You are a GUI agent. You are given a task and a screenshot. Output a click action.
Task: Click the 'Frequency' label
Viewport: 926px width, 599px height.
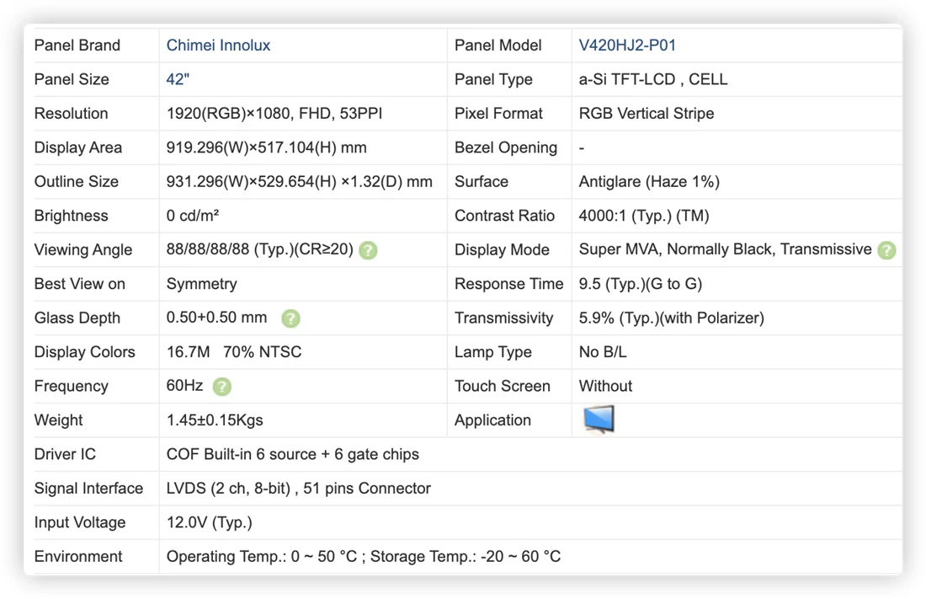tap(71, 386)
